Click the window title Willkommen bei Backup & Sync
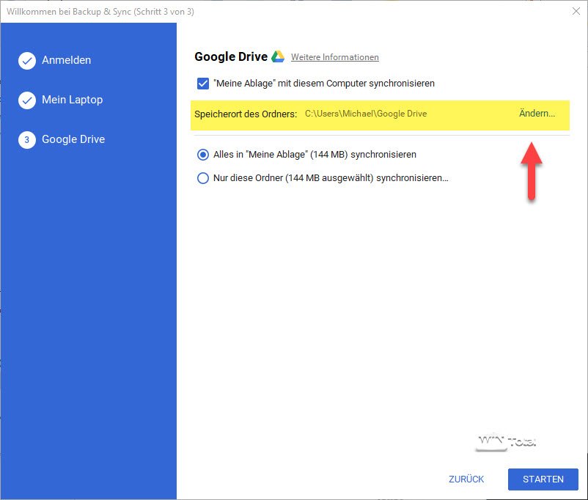588x500 pixels. (x=100, y=12)
